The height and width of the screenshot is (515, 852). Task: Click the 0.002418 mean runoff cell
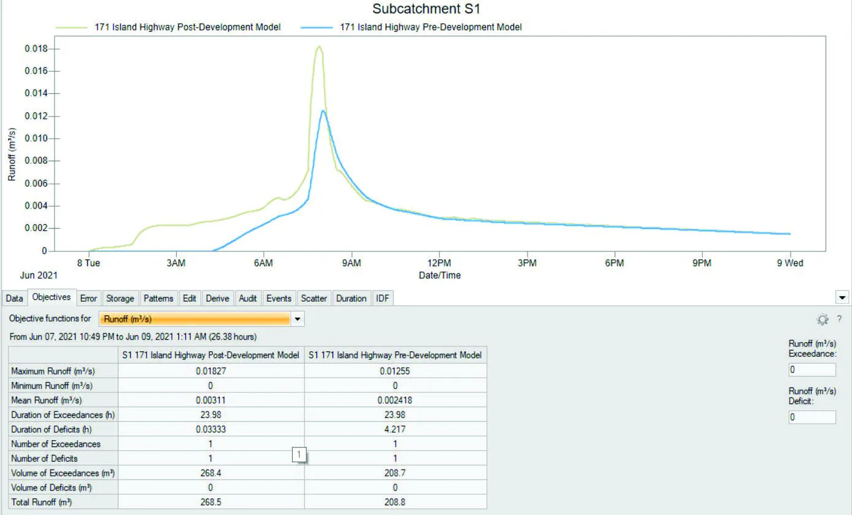(395, 400)
